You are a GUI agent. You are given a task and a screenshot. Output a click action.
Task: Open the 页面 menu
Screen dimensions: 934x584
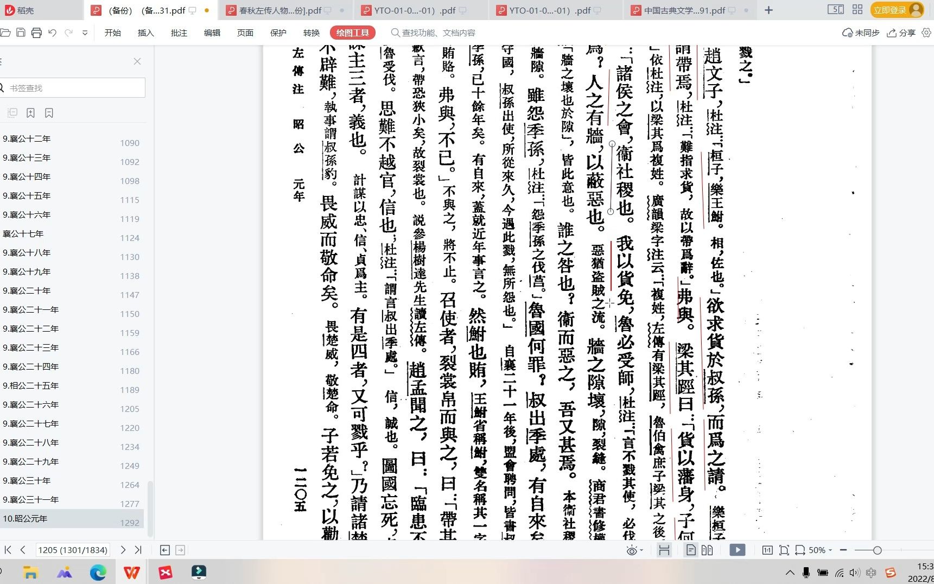pyautogui.click(x=245, y=33)
